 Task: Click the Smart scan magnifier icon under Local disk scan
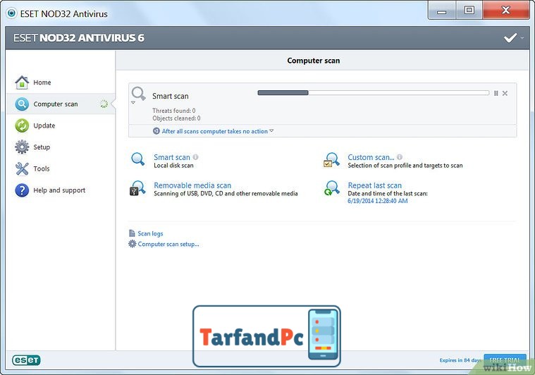tap(138, 159)
